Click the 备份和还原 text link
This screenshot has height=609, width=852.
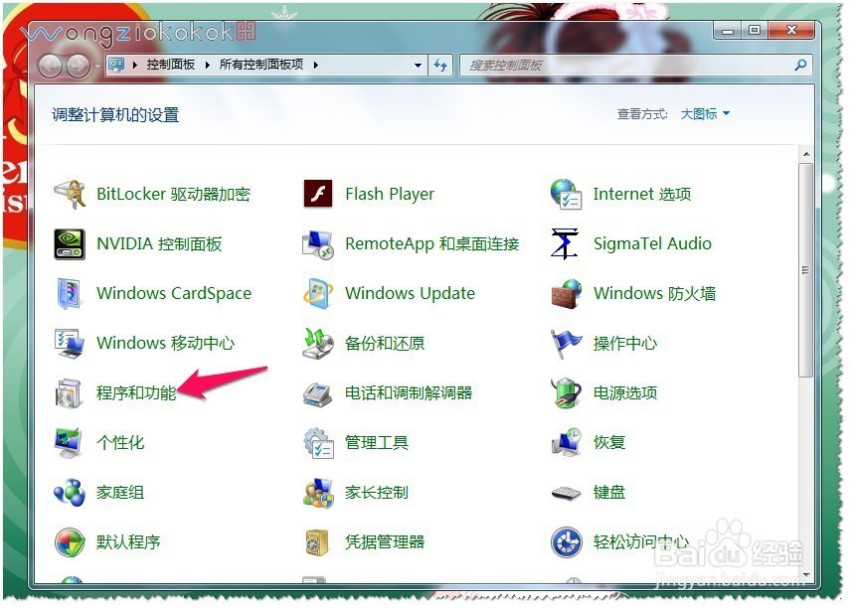(x=385, y=344)
